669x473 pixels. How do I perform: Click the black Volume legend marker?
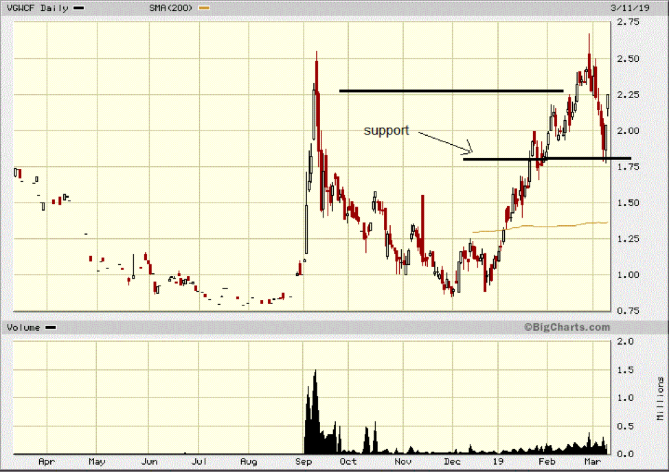click(51, 327)
